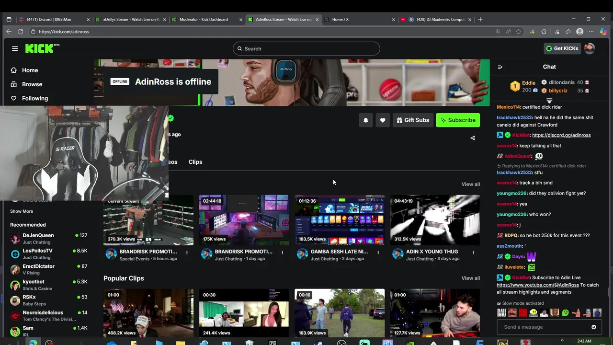
Task: Open the discord.gg/adinross link in chat
Action: pos(561,135)
